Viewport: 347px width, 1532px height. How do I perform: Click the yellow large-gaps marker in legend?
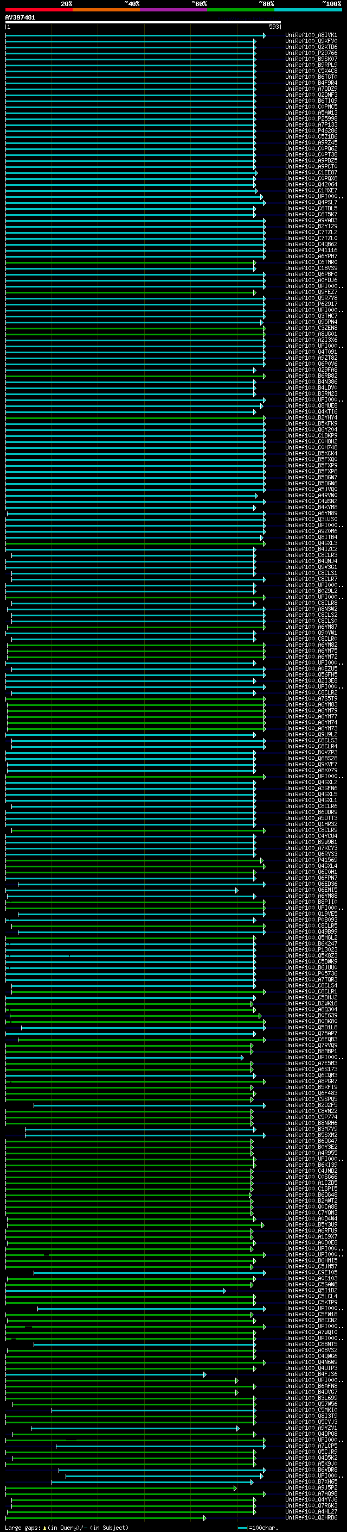click(x=44, y=1527)
